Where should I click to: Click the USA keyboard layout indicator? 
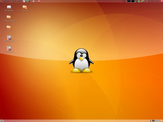coord(124,1)
